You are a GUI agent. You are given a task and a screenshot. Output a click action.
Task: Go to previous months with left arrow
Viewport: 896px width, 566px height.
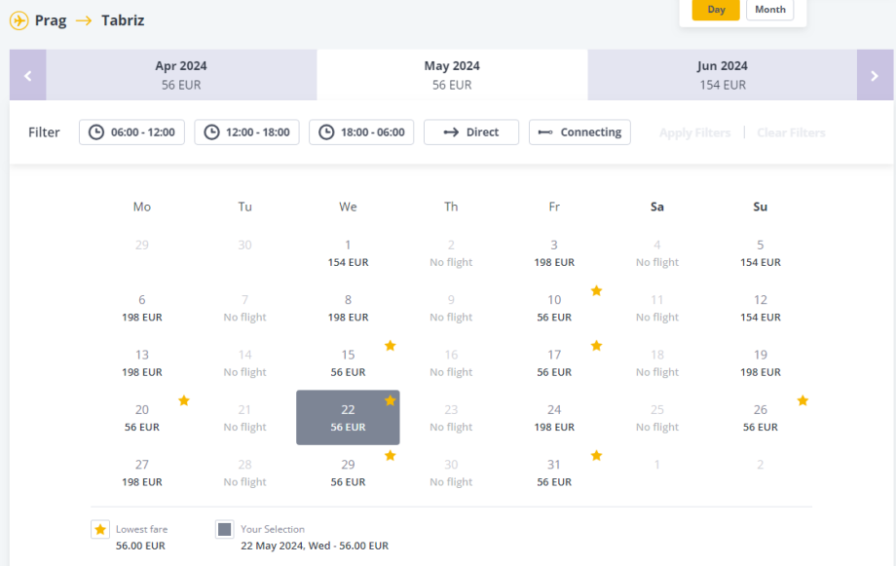point(28,75)
